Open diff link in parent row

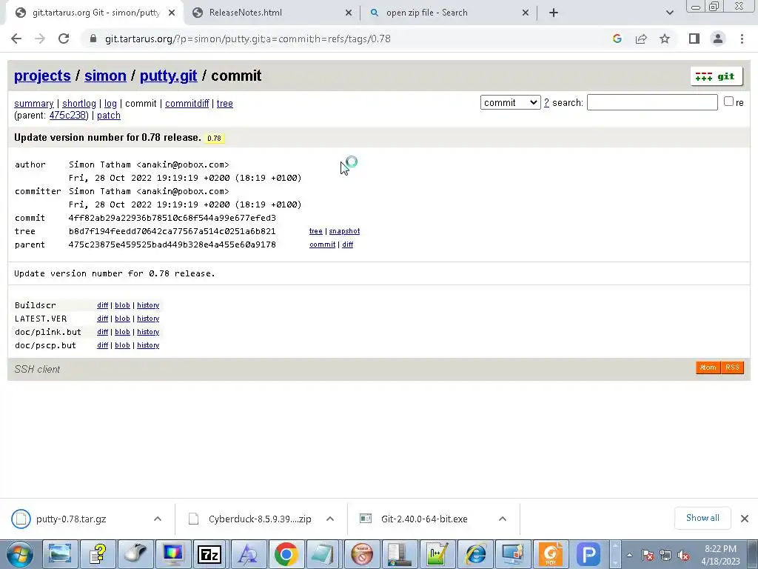(348, 244)
